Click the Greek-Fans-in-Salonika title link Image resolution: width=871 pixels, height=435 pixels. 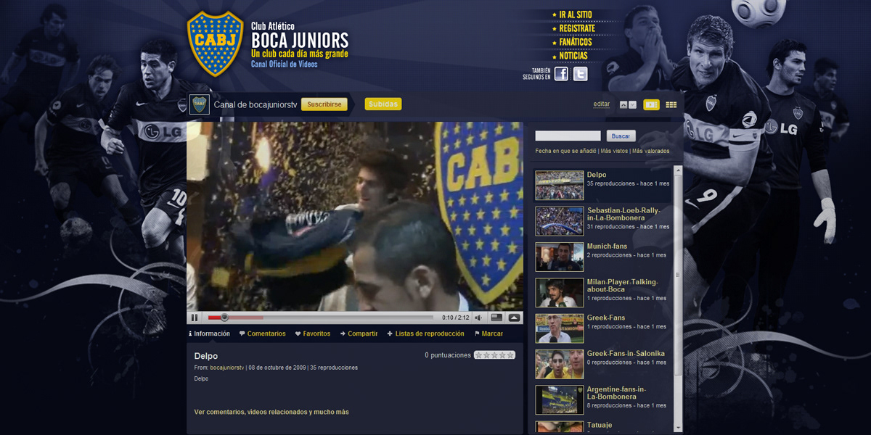[x=626, y=353]
